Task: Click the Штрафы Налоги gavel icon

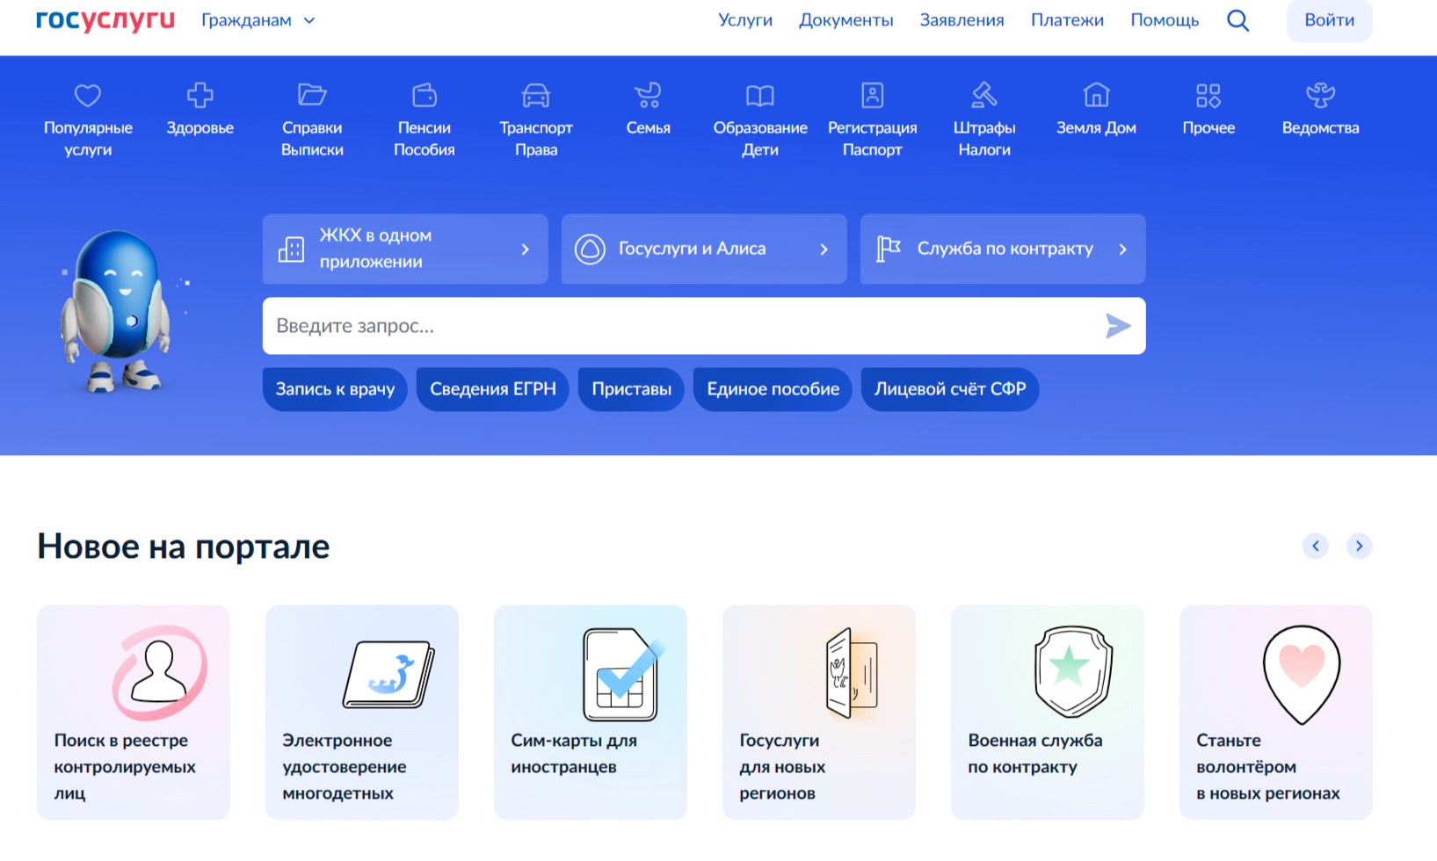Action: point(983,95)
